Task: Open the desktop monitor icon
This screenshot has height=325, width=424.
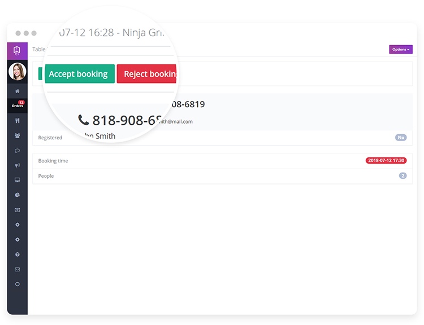Action: 18,180
